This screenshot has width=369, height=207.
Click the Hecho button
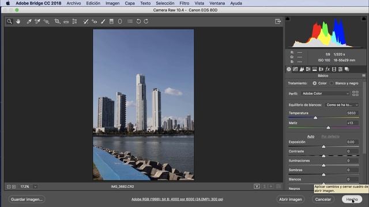(352, 200)
